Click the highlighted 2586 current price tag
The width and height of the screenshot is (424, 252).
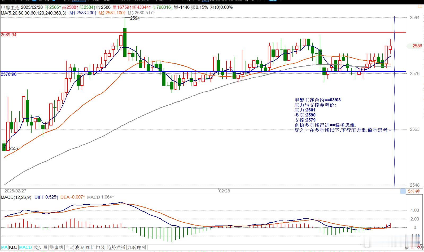417,46
